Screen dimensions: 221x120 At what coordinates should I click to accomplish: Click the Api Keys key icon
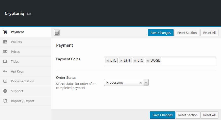coord(5,71)
